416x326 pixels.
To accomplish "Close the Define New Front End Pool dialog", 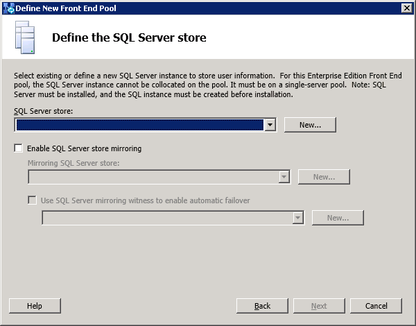I will coord(407,8).
